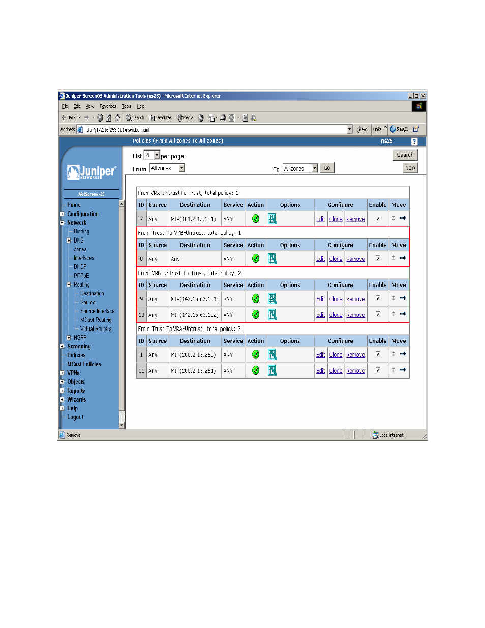Toggle Enable checkbox for policy 11
This screenshot has width=485, height=628.
point(378,370)
